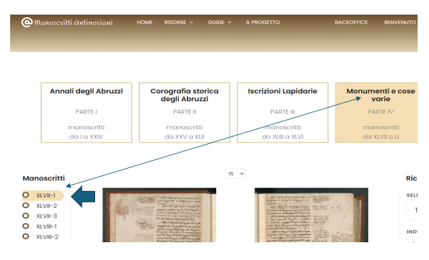The image size is (429, 260).
Task: Open IL PROGETTO menu item
Action: point(262,22)
